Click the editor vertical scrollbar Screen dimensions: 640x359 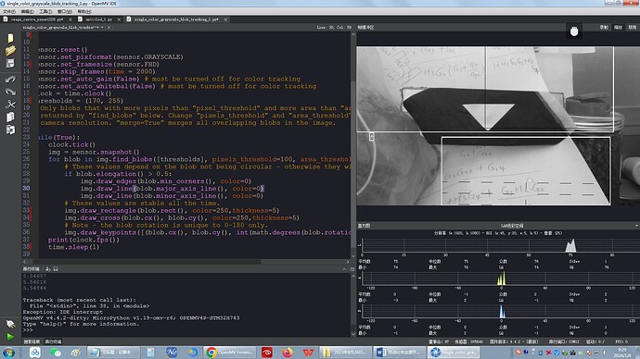click(353, 145)
